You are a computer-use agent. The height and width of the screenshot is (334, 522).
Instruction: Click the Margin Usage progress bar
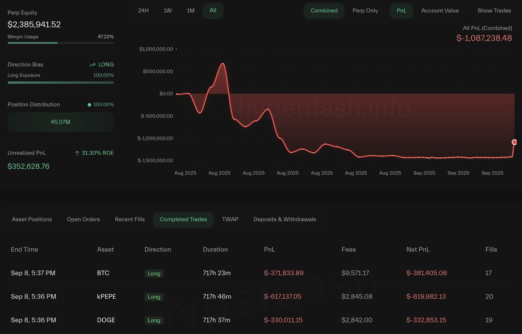tap(60, 43)
